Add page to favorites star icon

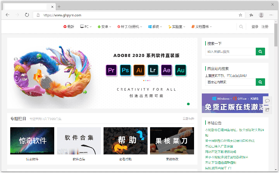241,15
